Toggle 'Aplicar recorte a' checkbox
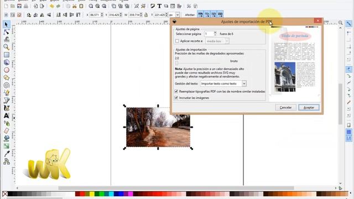 tap(177, 41)
